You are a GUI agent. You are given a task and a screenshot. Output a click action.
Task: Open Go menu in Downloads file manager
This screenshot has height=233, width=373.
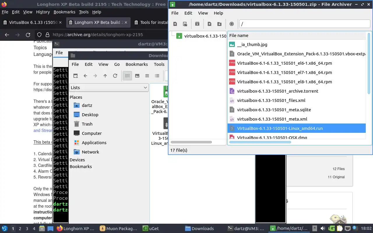(x=117, y=64)
